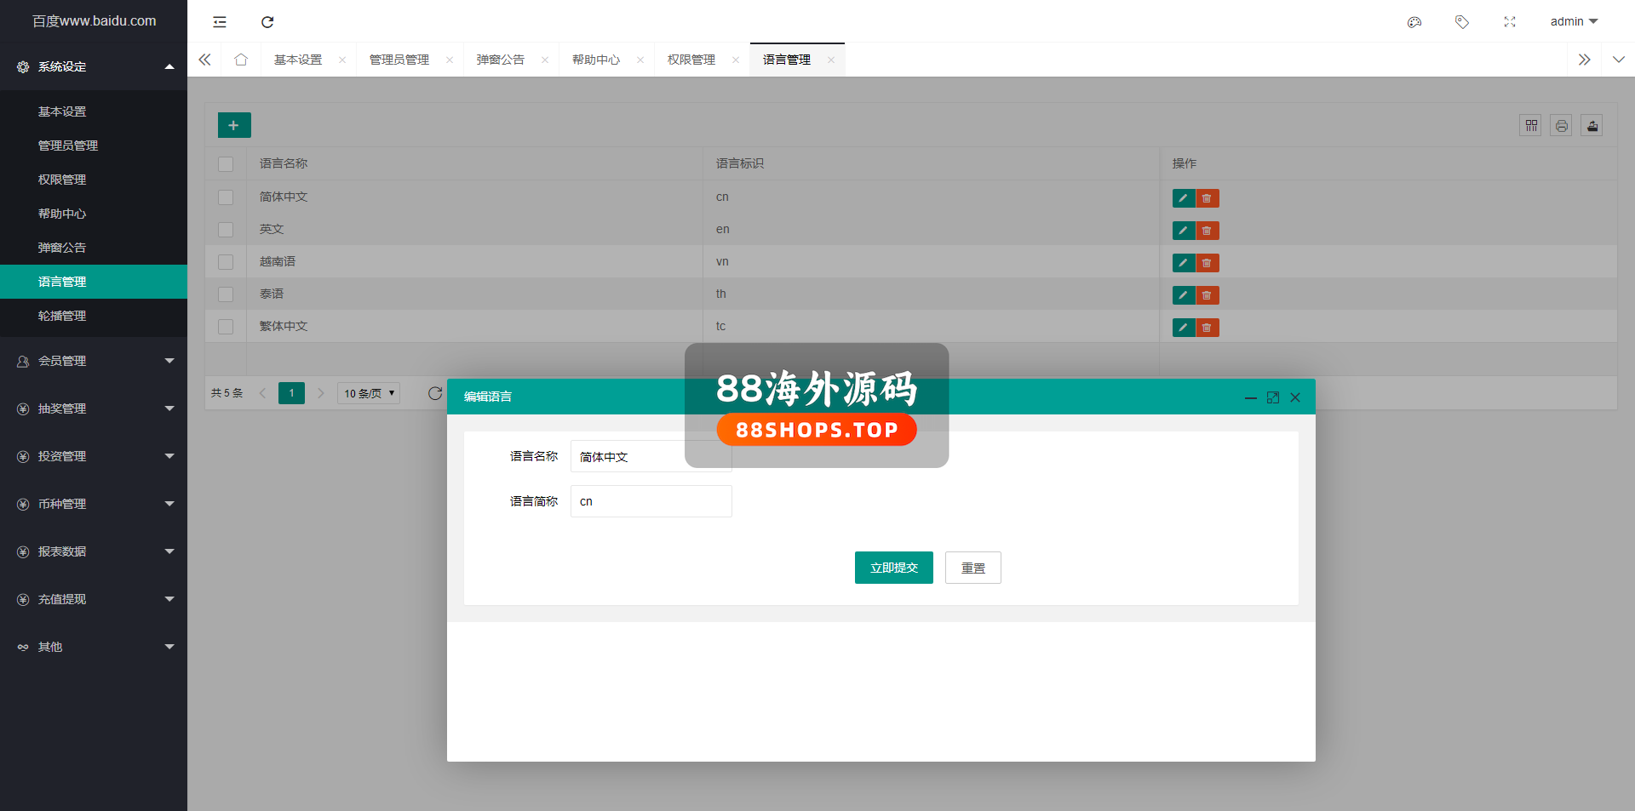Select 轮播管理 in the sidebar
1635x811 pixels.
(62, 316)
